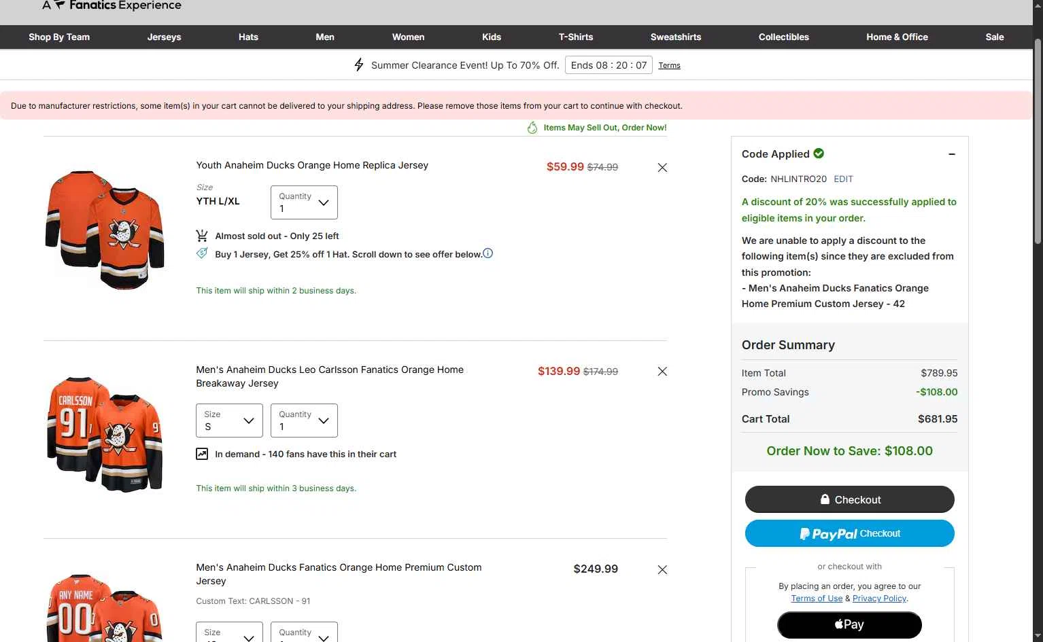Click the Youth Ducks jersey thumbnail
Screen dimensions: 1043x642
pos(105,230)
